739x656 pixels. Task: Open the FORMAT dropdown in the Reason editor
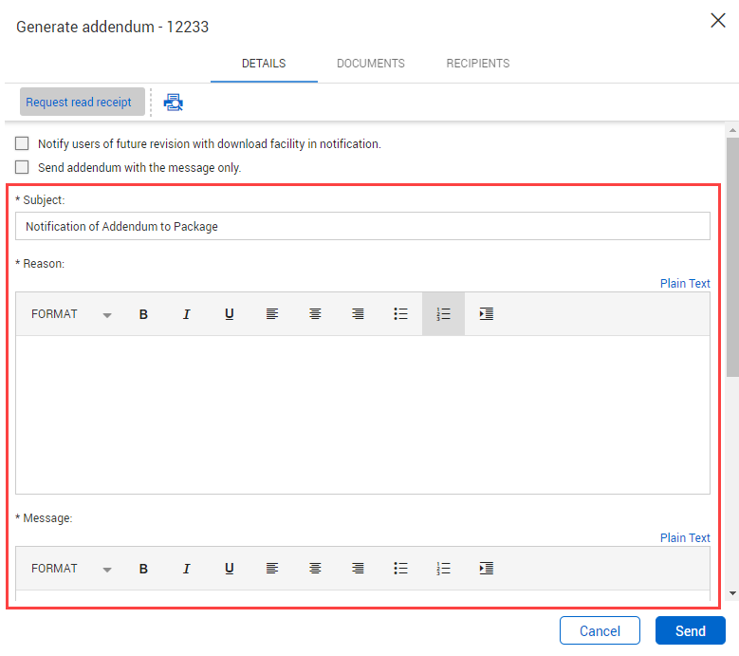tap(71, 314)
